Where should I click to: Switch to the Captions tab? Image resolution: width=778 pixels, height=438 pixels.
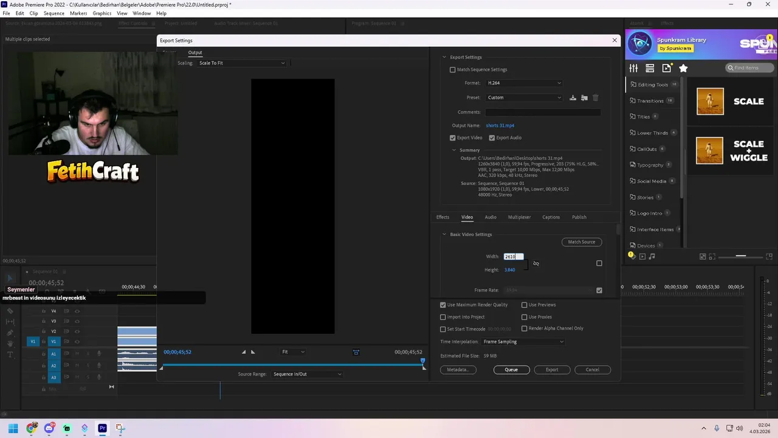(x=551, y=217)
